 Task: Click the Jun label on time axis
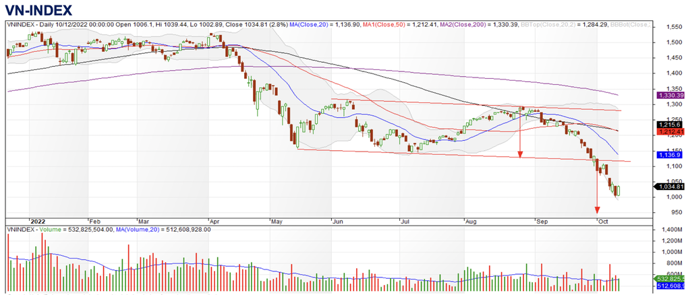[x=337, y=220]
